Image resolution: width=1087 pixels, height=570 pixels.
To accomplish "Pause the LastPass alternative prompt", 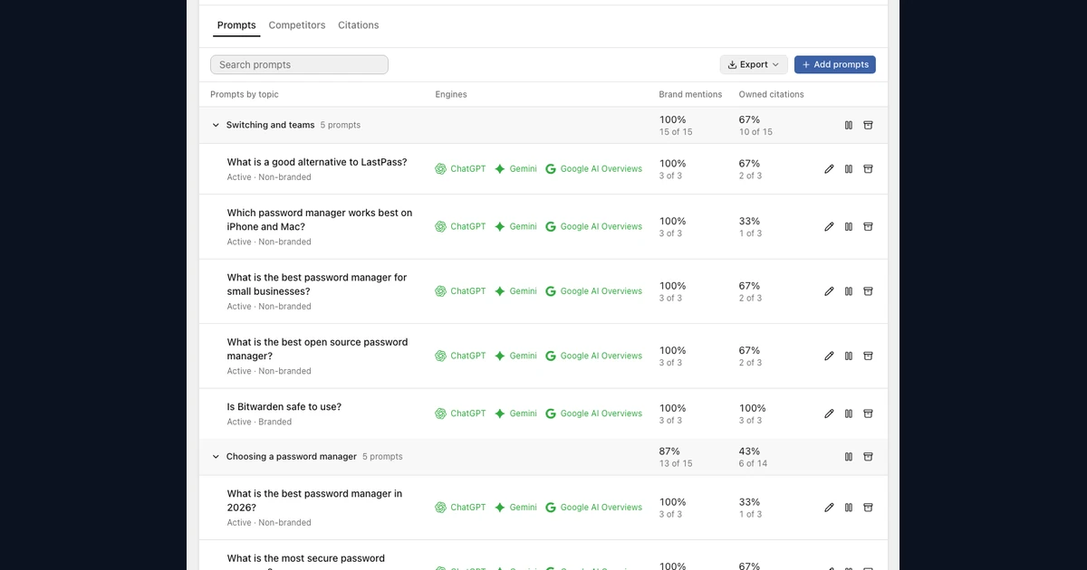I will tap(849, 169).
